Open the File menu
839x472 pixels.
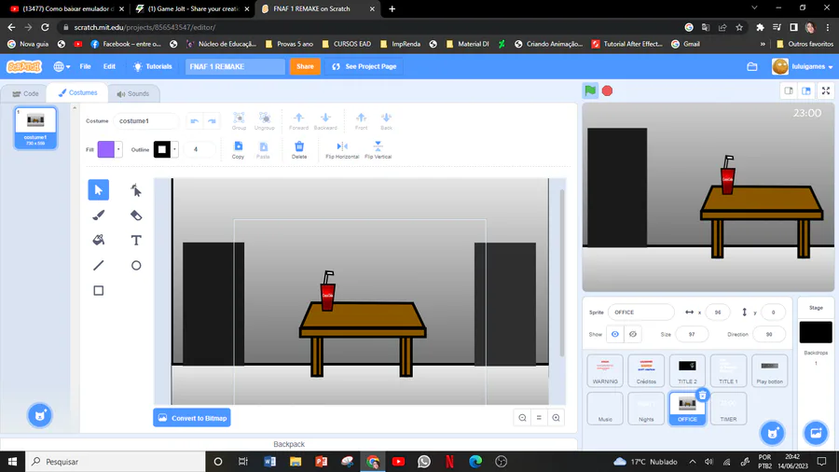tap(85, 67)
